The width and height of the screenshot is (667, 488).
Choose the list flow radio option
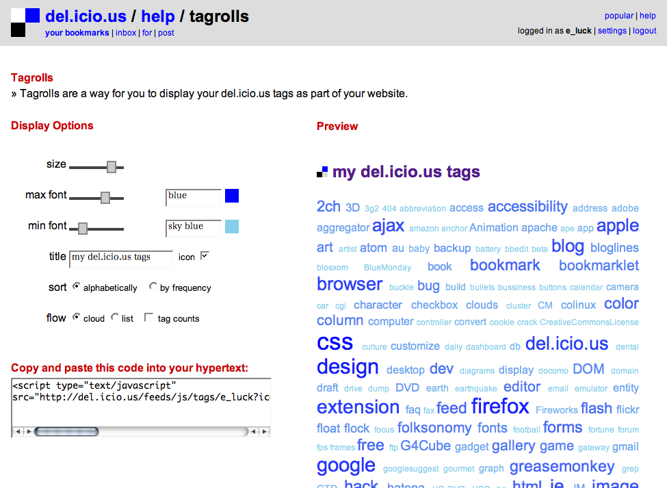115,318
